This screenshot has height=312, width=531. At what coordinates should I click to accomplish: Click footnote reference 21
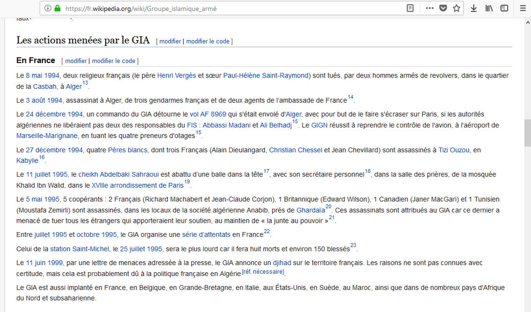click(x=331, y=218)
